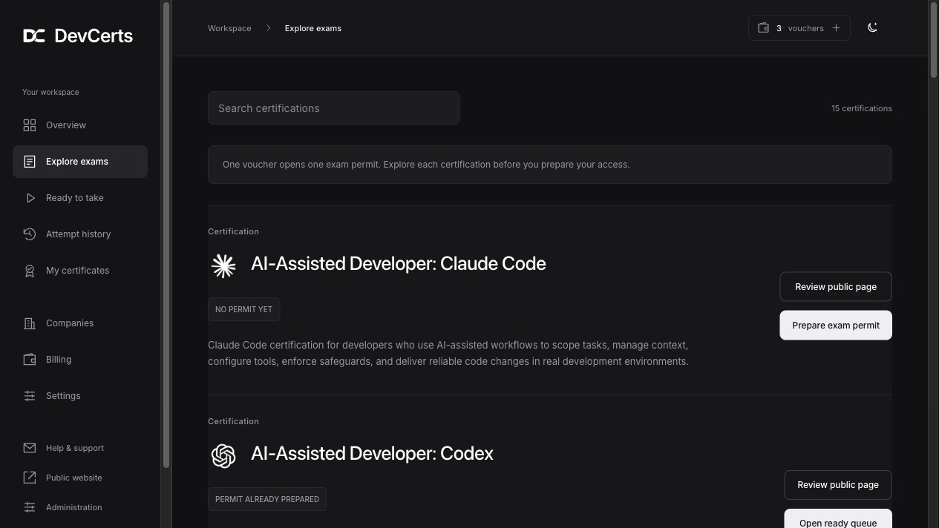Click the NO PERMIT YET badge
The image size is (939, 528).
tap(244, 309)
